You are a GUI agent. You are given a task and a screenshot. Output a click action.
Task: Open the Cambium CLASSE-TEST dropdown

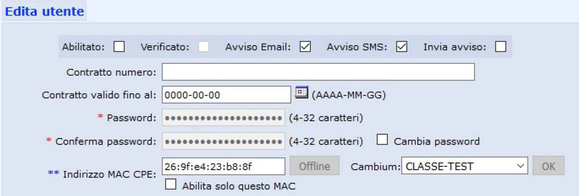point(464,166)
